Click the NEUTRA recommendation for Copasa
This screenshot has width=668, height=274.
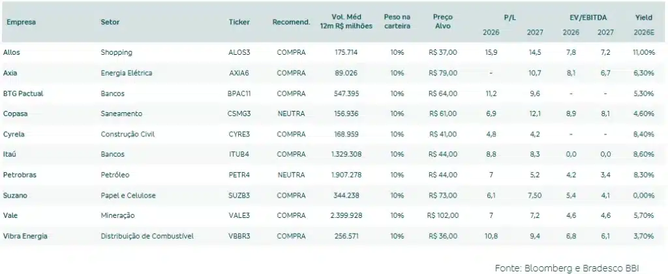291,114
